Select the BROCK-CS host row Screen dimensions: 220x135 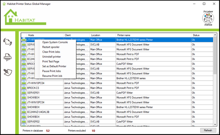tap(117, 88)
